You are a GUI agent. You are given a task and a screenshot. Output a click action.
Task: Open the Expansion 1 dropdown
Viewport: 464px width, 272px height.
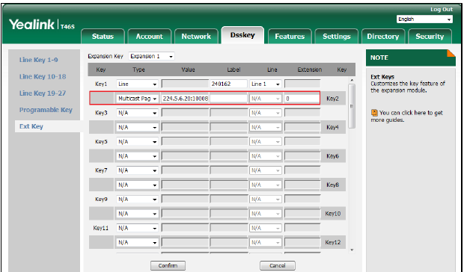pos(151,56)
